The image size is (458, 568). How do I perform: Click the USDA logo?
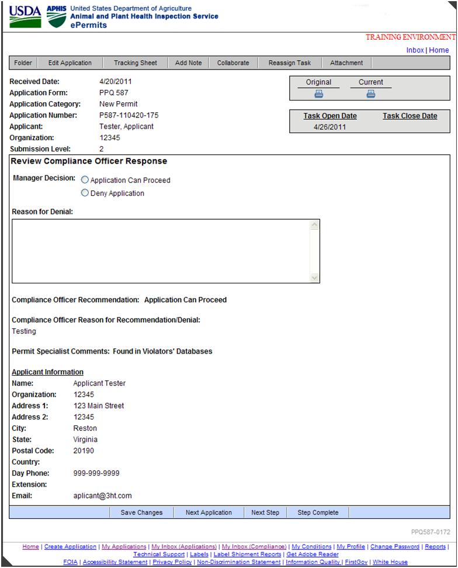(25, 17)
